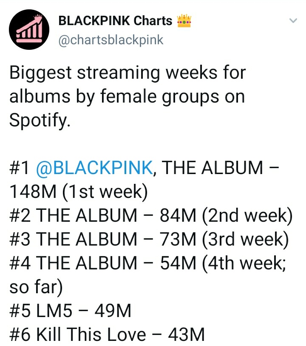Click the #4 THE ALBUM 54M entry

coord(148,263)
